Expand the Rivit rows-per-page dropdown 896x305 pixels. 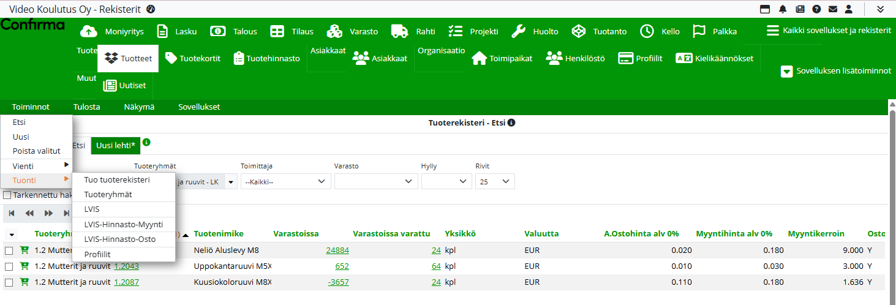(495, 181)
